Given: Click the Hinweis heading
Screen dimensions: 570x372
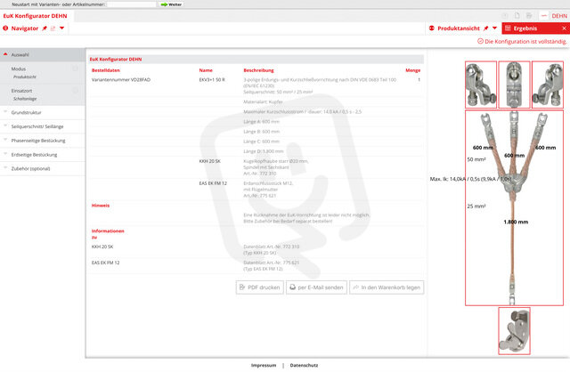Looking at the screenshot, I should pos(101,206).
